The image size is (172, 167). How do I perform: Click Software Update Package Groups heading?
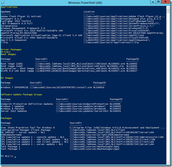click(x=21, y=94)
